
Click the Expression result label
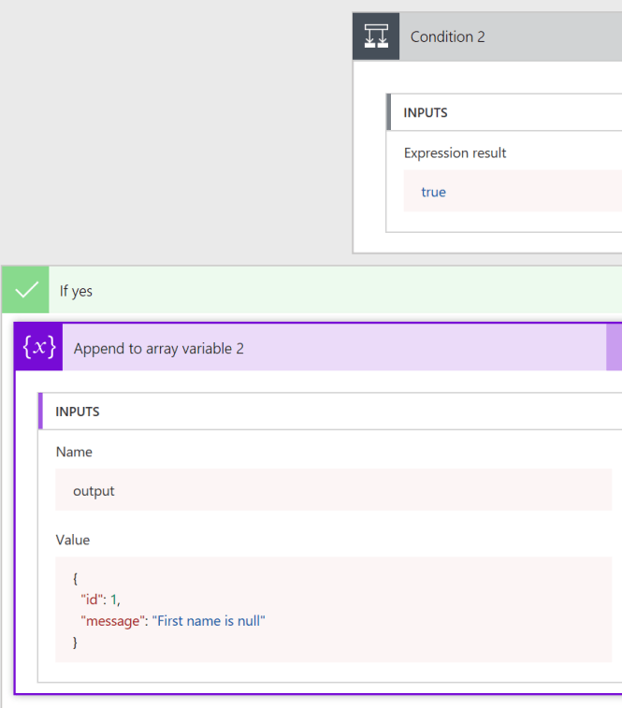tap(455, 153)
